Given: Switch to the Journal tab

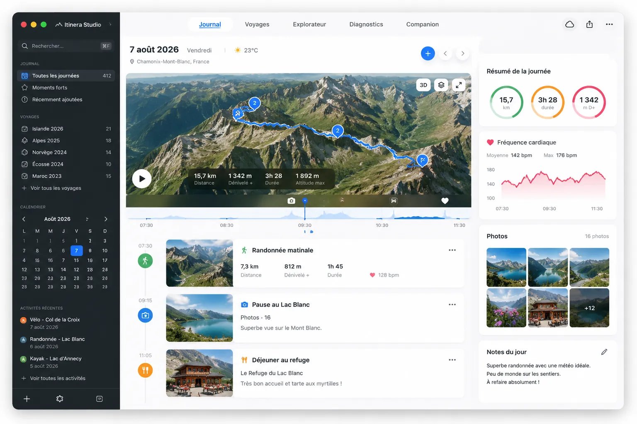Looking at the screenshot, I should coord(210,24).
